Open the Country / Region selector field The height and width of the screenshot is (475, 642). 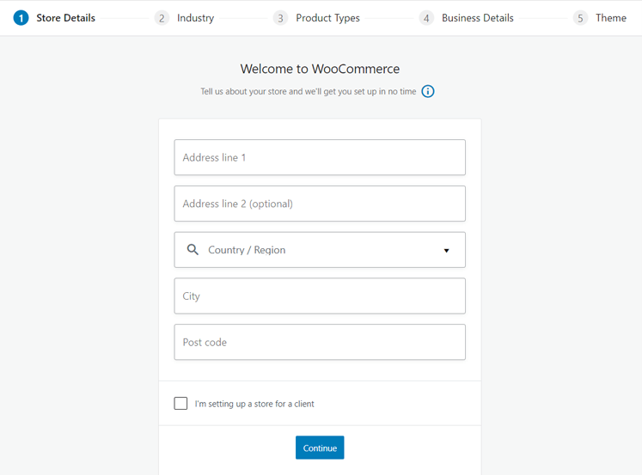pyautogui.click(x=320, y=250)
